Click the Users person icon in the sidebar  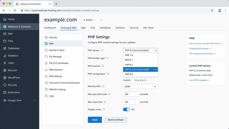(5, 63)
